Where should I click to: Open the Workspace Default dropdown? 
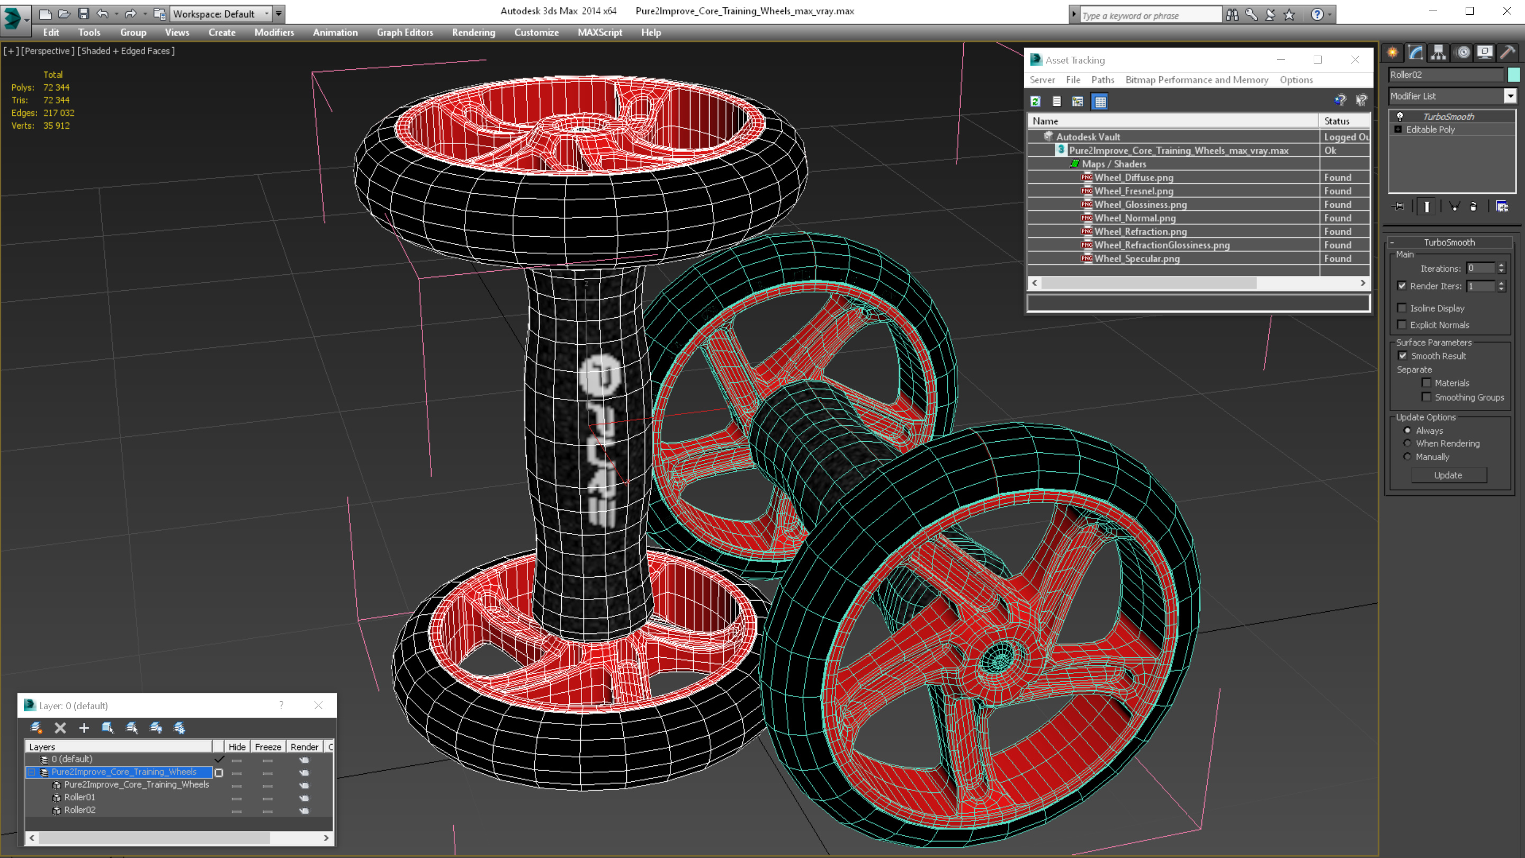click(x=220, y=13)
